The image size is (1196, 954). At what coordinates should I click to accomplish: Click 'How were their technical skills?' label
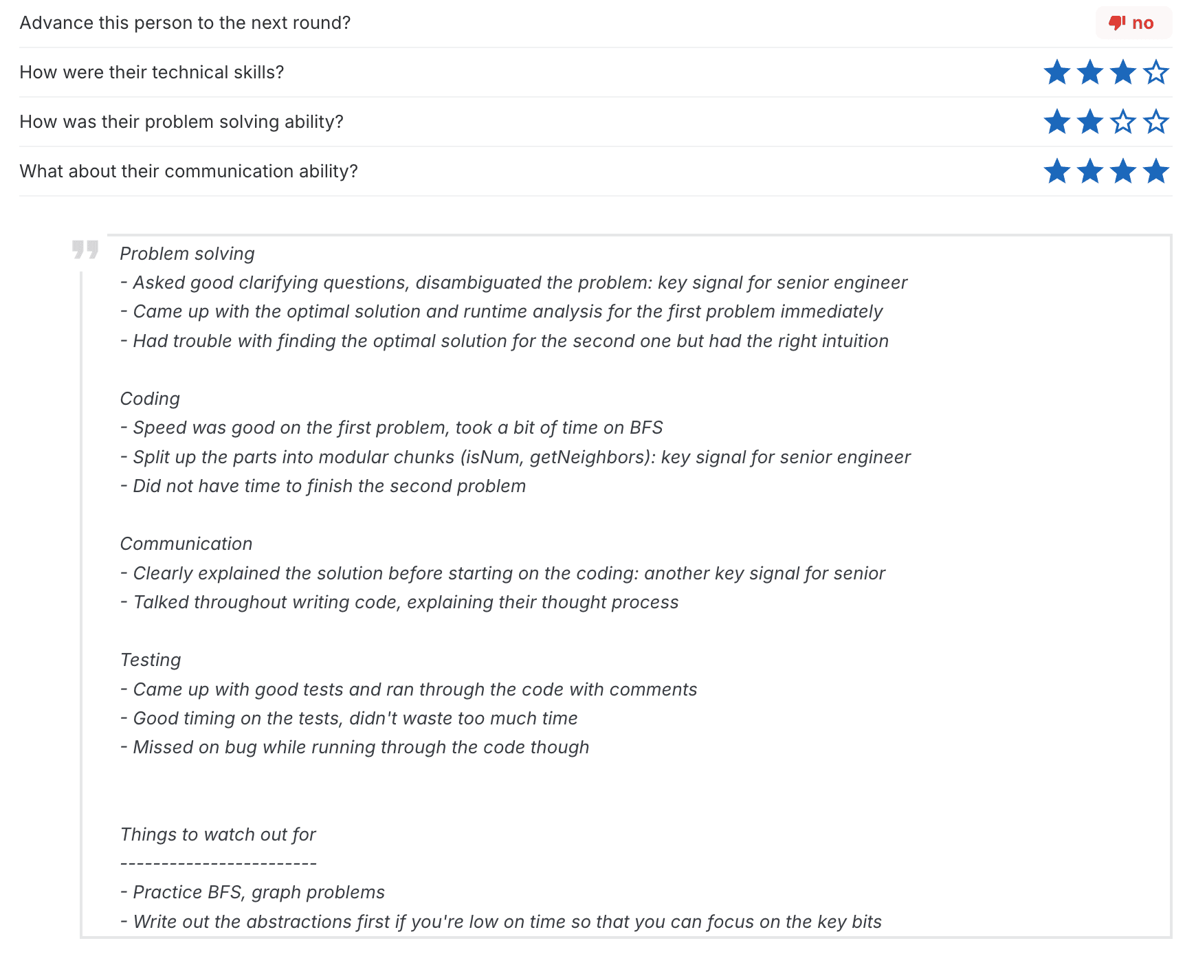click(152, 72)
